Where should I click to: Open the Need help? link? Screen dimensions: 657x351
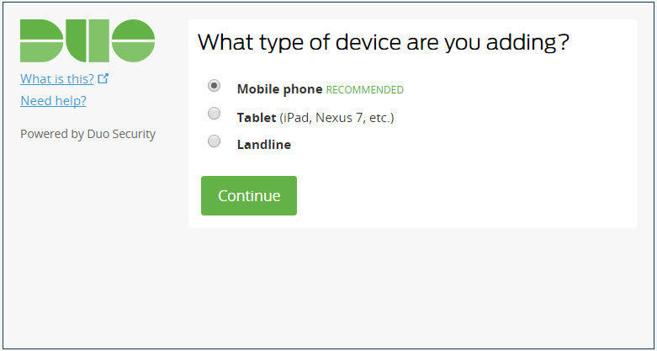coord(53,101)
